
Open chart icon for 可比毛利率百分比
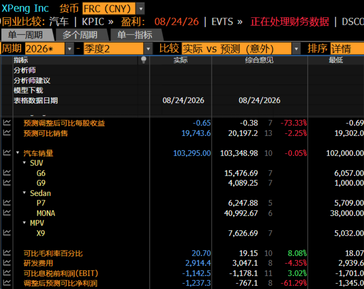pyautogui.click(x=7, y=252)
